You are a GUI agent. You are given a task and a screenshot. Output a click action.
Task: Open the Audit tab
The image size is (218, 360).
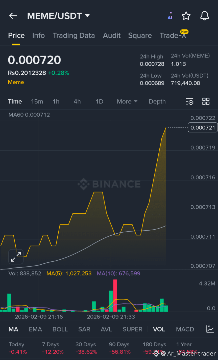pyautogui.click(x=112, y=36)
